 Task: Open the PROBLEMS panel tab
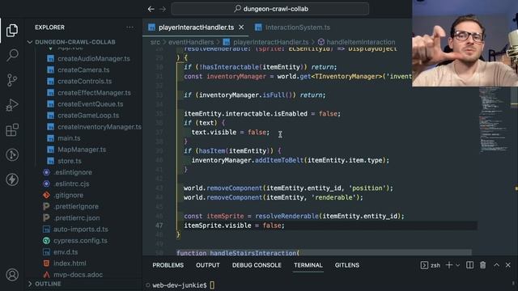[x=168, y=265]
